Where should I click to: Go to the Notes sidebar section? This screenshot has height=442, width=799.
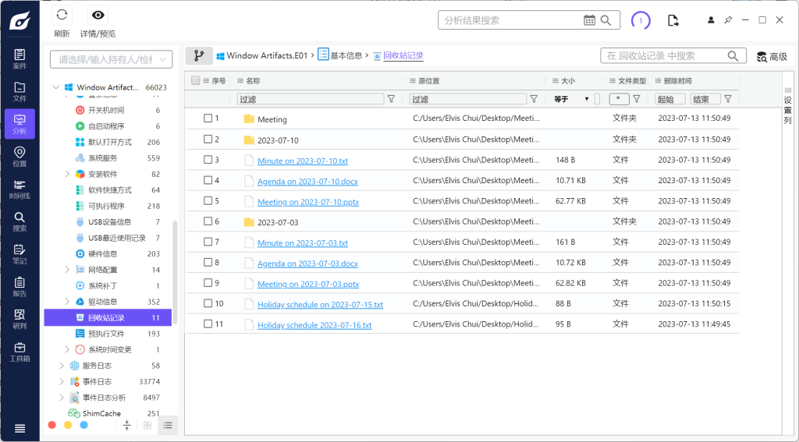[20, 254]
